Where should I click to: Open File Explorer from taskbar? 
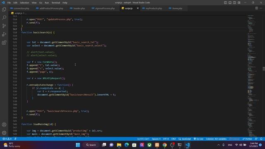point(119,145)
